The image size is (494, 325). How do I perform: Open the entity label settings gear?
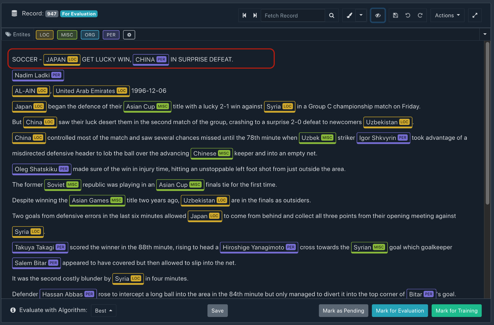129,35
